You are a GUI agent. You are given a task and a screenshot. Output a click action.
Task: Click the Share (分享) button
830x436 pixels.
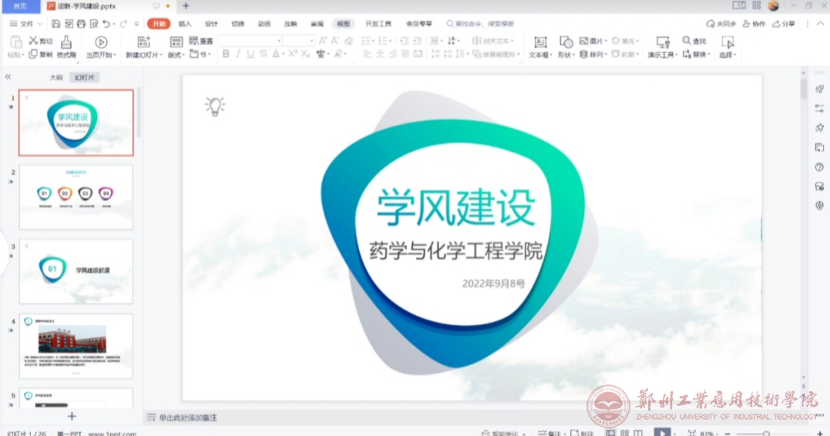click(784, 24)
